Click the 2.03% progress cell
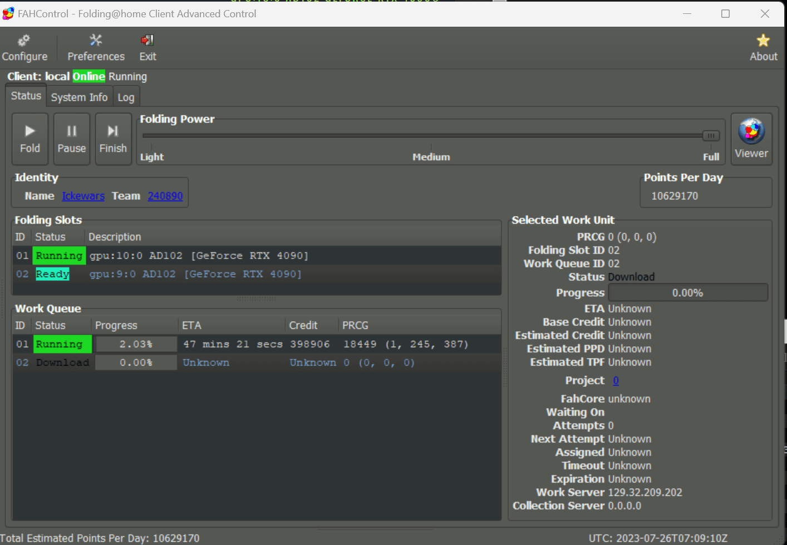 (x=136, y=344)
